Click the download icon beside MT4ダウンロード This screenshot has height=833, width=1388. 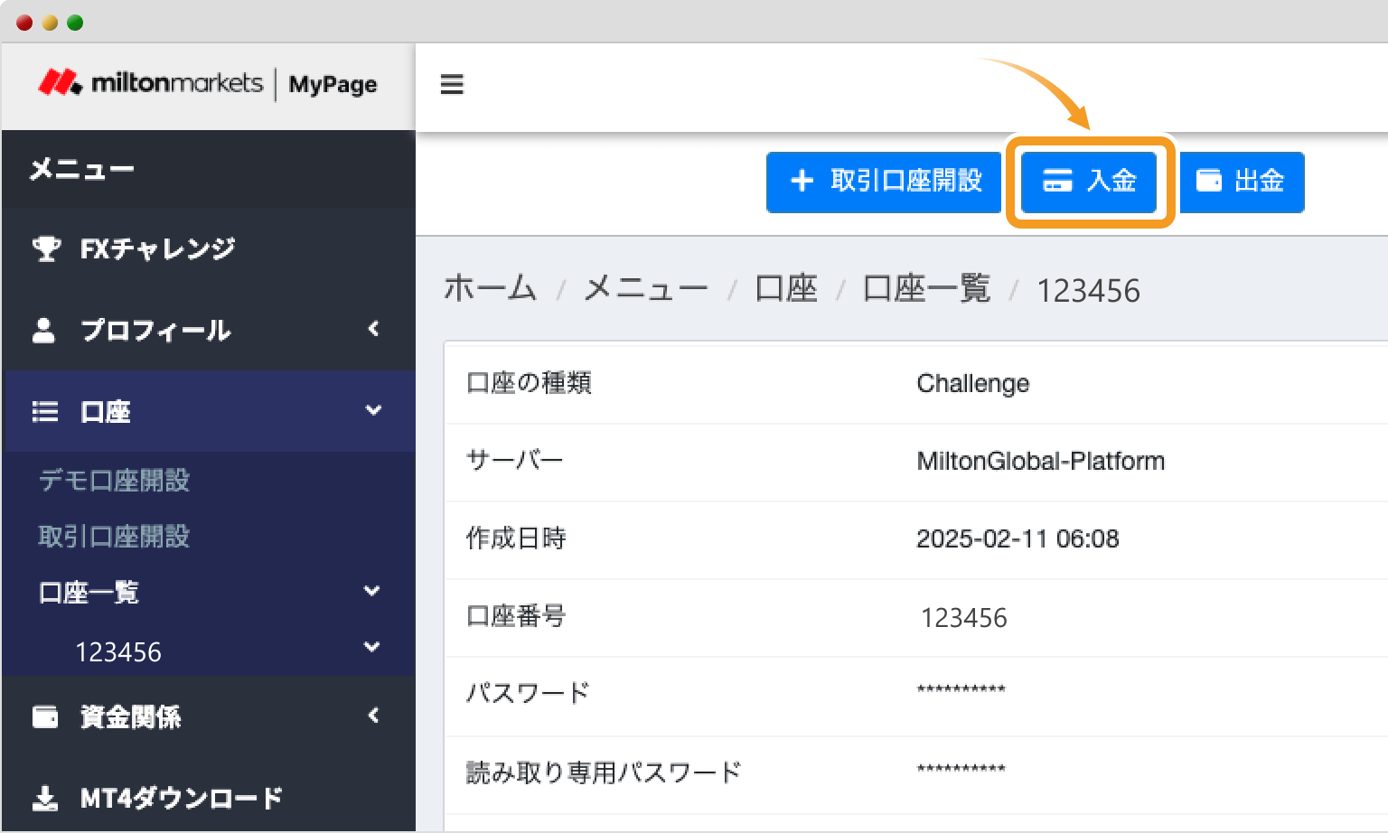tap(45, 799)
